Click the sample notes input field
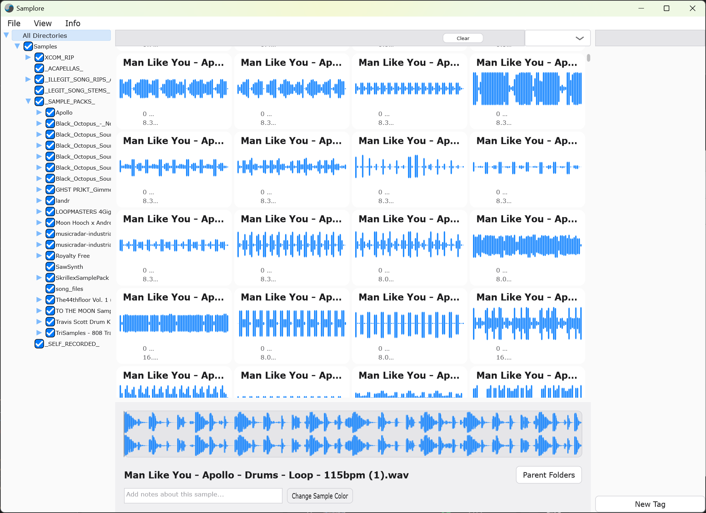The width and height of the screenshot is (706, 513). (203, 495)
